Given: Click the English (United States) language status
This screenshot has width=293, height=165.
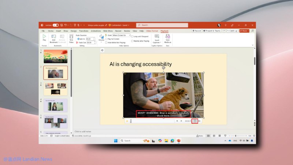Looking at the screenshot, I should [62, 136].
